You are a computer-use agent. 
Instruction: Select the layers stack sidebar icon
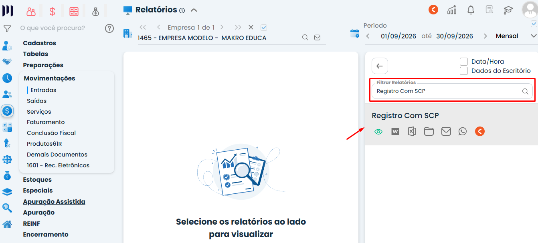tap(7, 192)
